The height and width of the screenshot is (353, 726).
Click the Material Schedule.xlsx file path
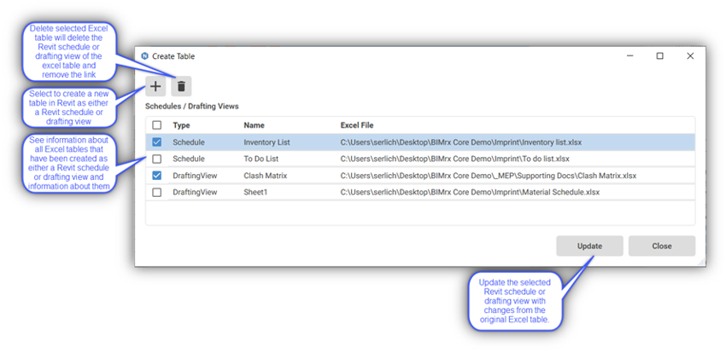pos(470,192)
